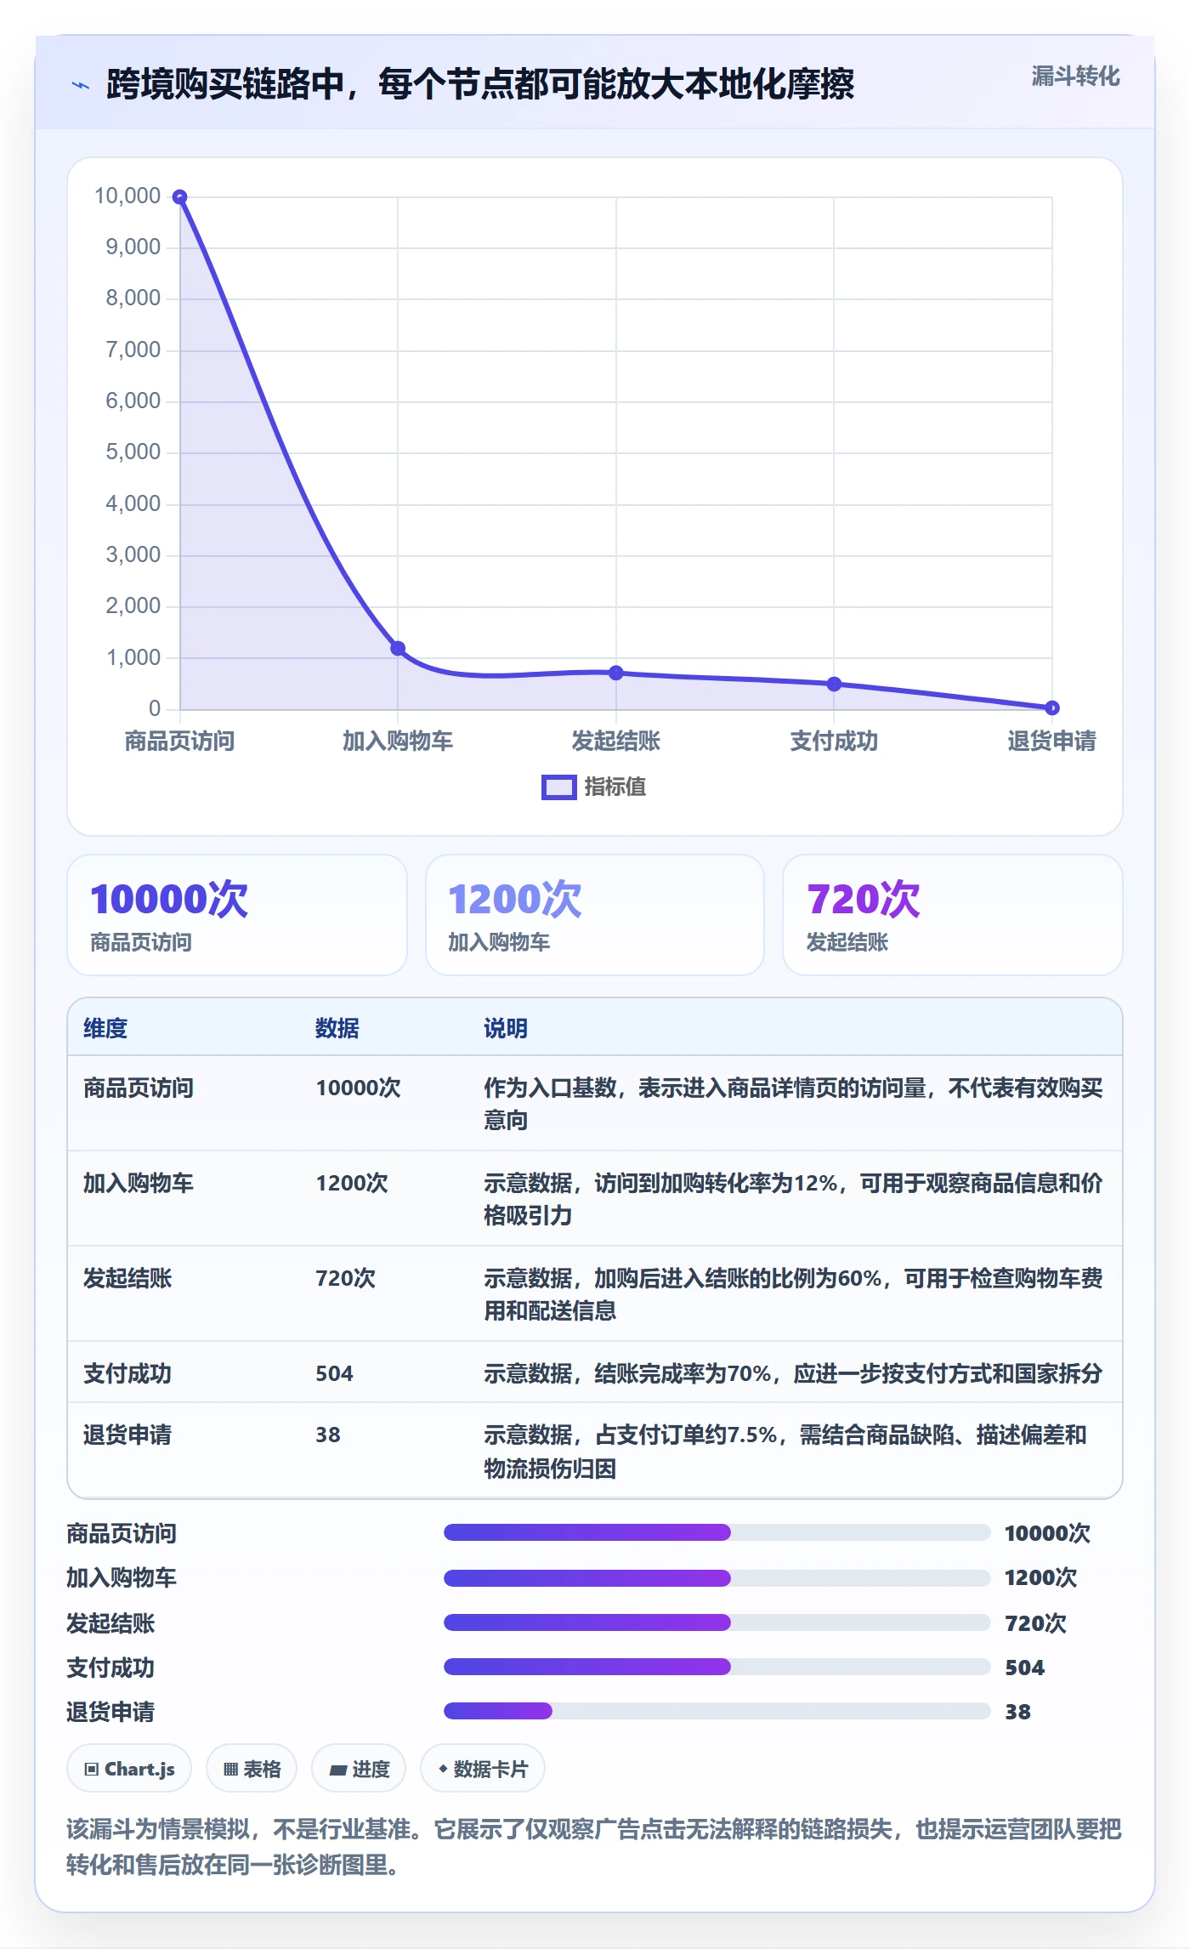Click the description mentioning 比例为60%
Image resolution: width=1190 pixels, height=1949 pixels.
[793, 1294]
